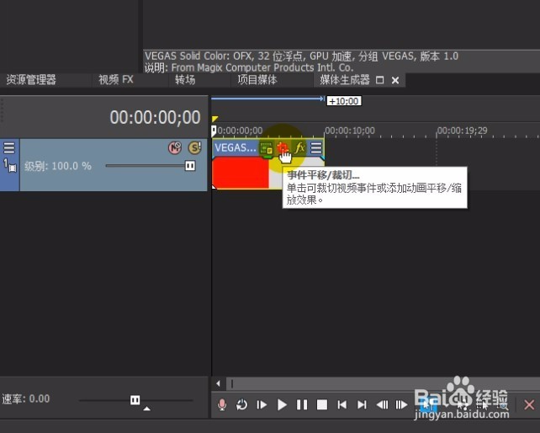Image resolution: width=540 pixels, height=433 pixels.
Task: Click the VEGAS Solid Color description text
Action: (301, 61)
